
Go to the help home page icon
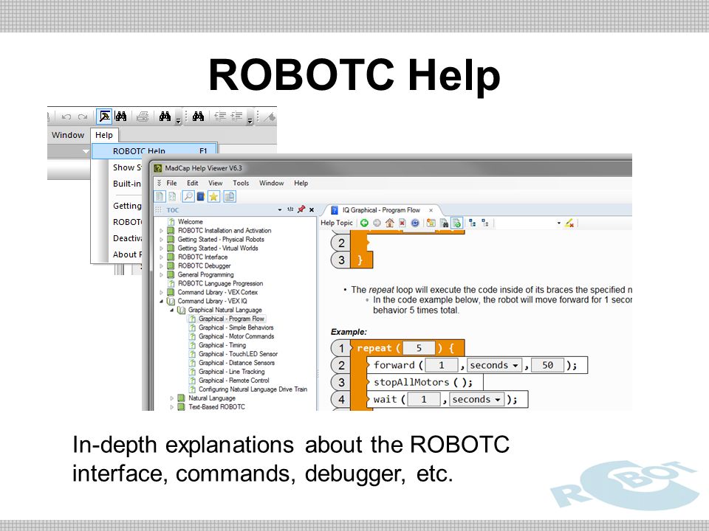coord(389,223)
